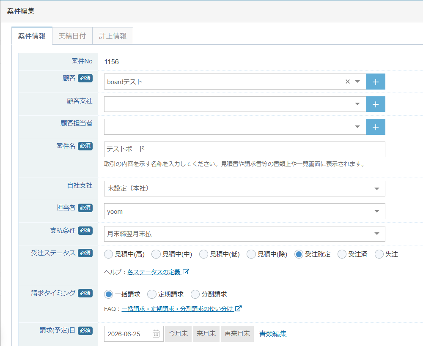Select the 受注確定 radio button
Image resolution: width=423 pixels, height=346 pixels.
(x=299, y=254)
